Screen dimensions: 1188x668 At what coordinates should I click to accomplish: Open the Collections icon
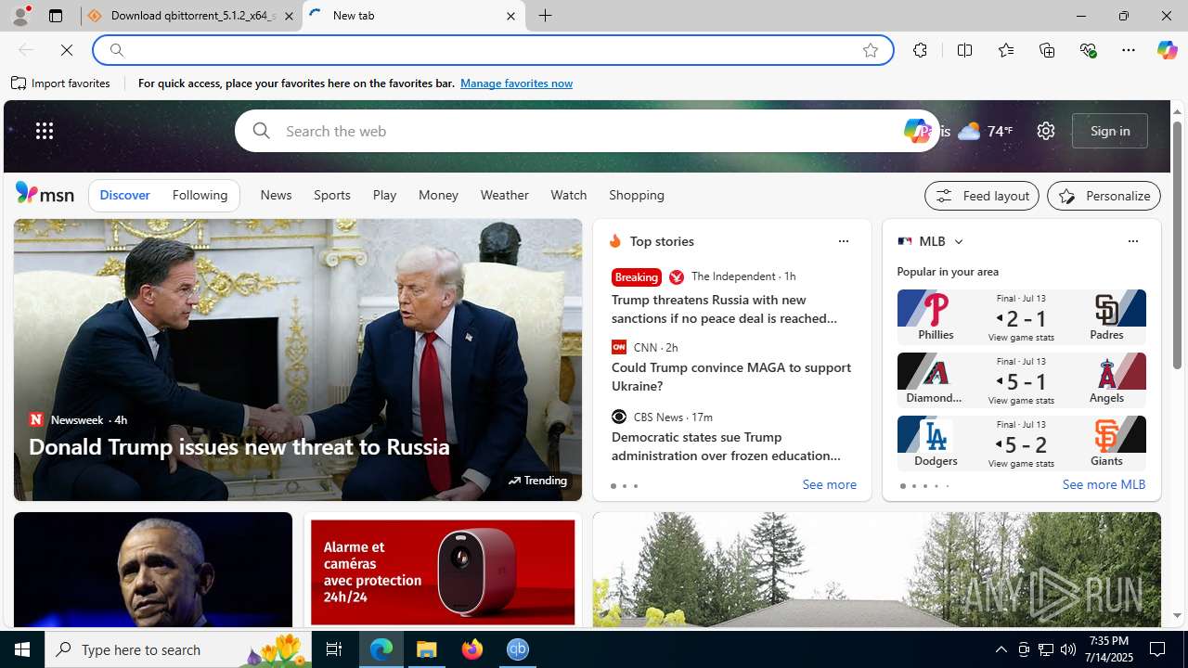click(1047, 50)
